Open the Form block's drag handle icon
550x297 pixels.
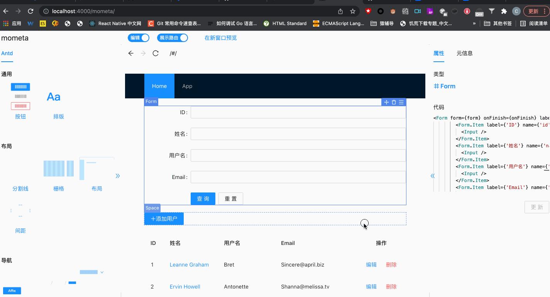click(x=386, y=102)
